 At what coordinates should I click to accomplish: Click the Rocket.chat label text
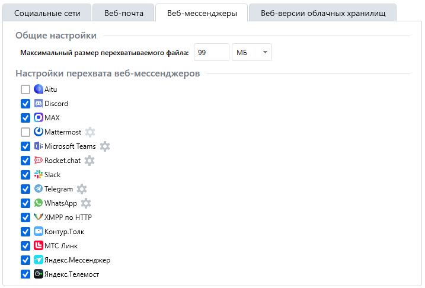pyautogui.click(x=62, y=161)
